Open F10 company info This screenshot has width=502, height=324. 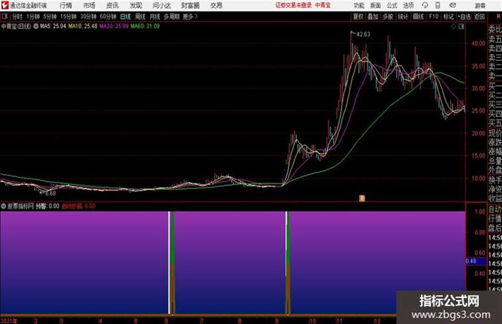click(x=434, y=16)
